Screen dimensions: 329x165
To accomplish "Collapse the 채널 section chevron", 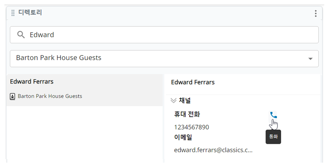I will coord(173,100).
